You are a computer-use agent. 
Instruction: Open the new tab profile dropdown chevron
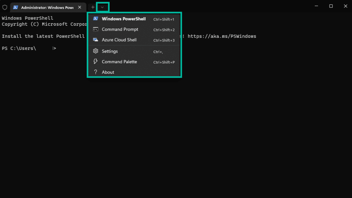(102, 7)
